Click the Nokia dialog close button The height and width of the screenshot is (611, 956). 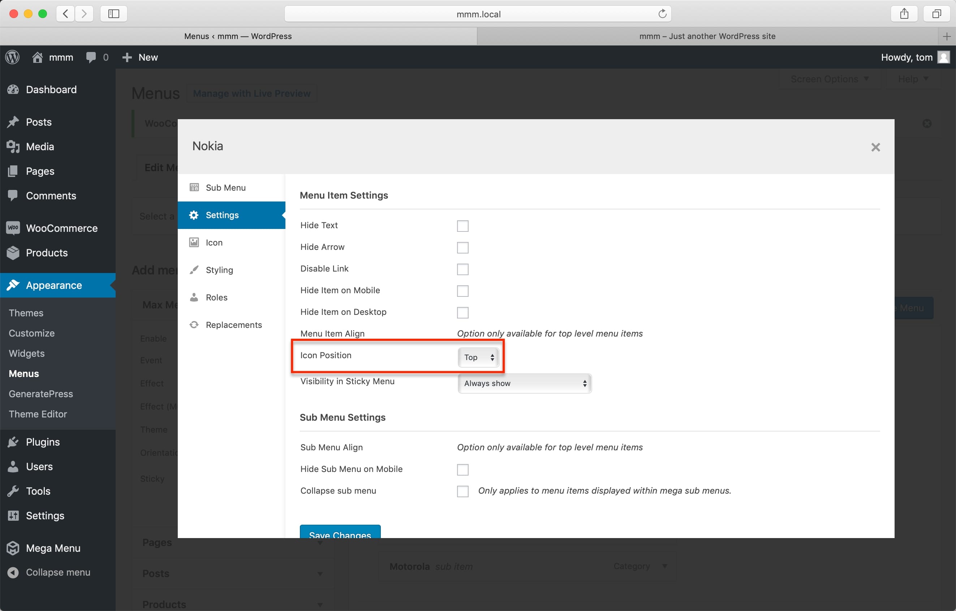click(876, 147)
